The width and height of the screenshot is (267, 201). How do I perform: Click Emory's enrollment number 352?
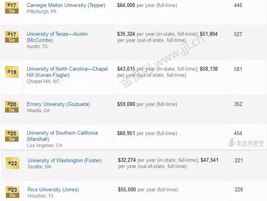(x=238, y=104)
